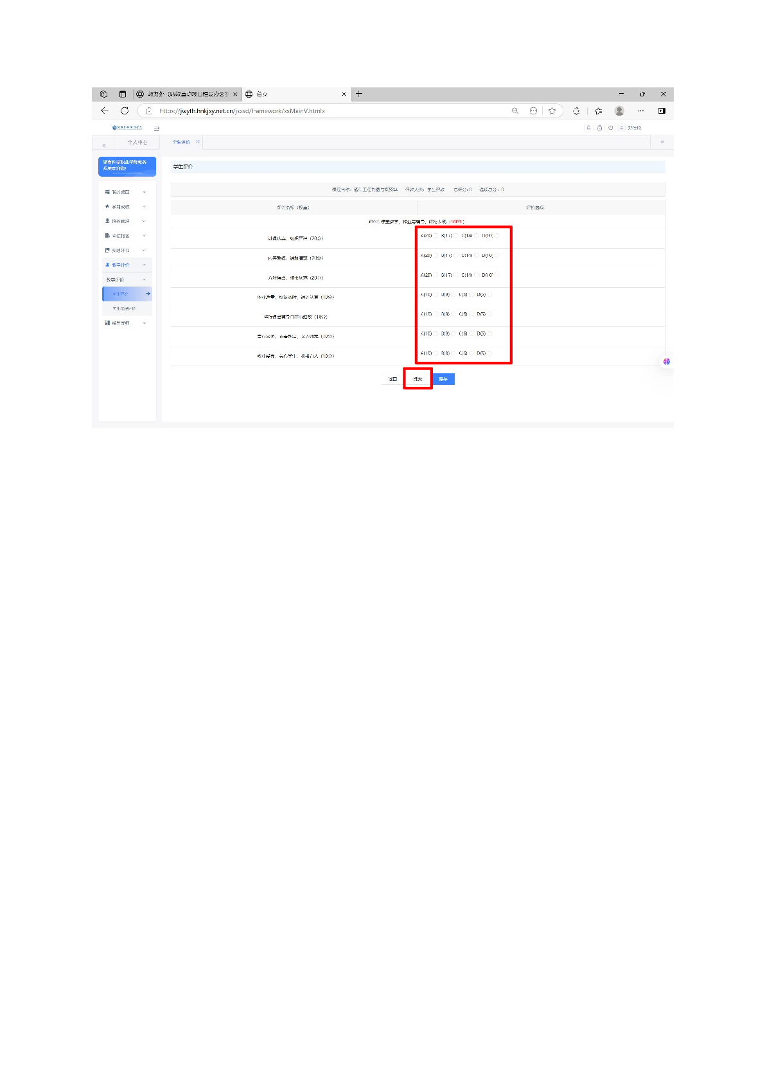Toggle the sidebar menu hamburger icon
765x1082 pixels.
(x=157, y=129)
